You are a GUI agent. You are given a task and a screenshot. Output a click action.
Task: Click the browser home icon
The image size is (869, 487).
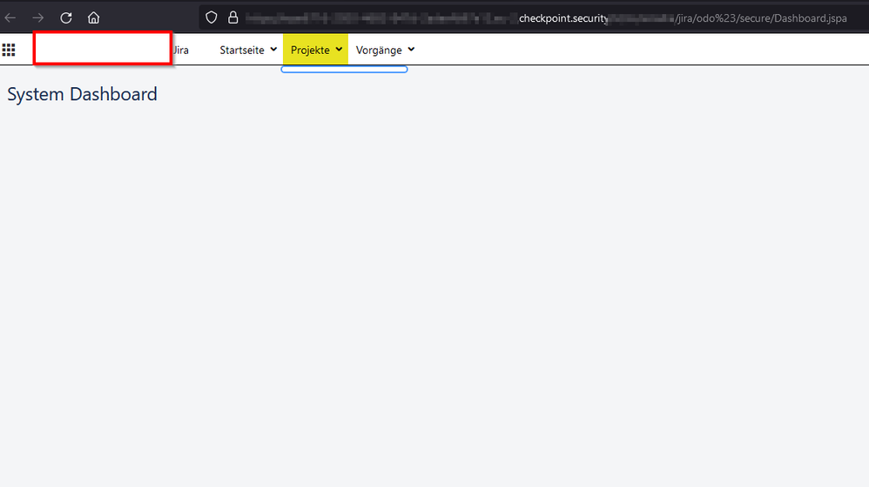click(x=94, y=17)
